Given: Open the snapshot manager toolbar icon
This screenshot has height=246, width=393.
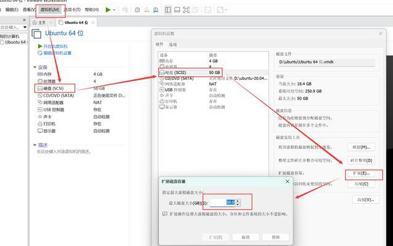Looking at the screenshot, I should point(156,10).
